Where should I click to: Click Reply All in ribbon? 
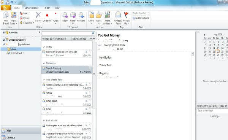[73, 18]
